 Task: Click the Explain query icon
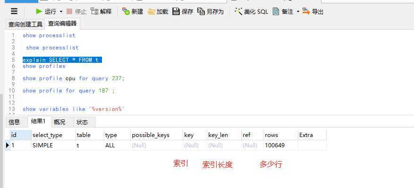point(94,11)
